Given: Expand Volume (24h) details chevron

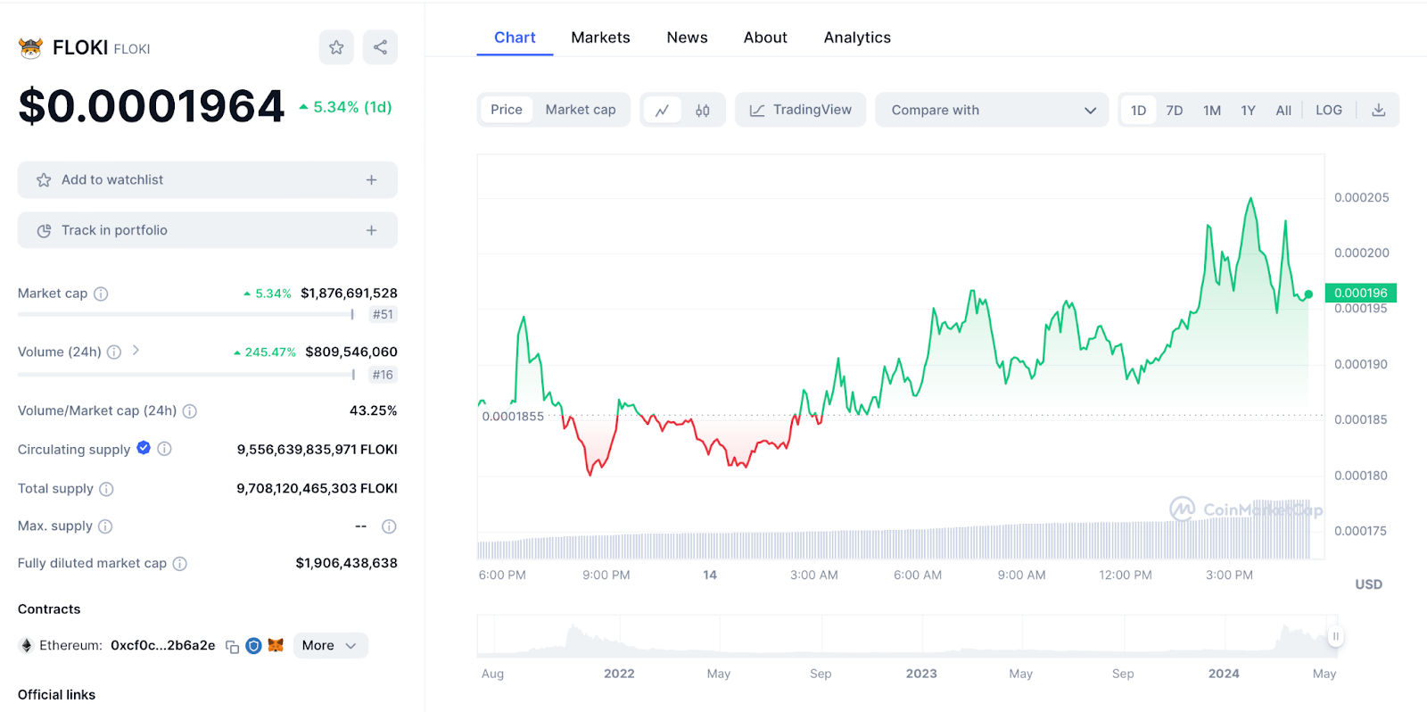Looking at the screenshot, I should (136, 351).
